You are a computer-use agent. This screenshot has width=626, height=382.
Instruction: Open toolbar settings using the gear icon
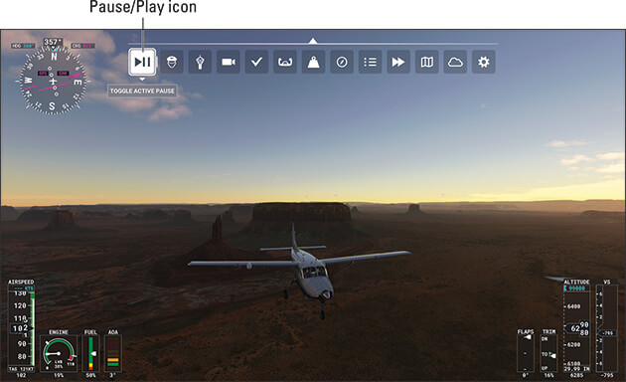(484, 62)
